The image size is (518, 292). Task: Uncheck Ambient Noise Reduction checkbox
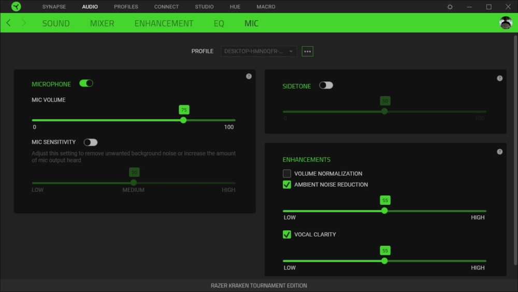tap(287, 185)
